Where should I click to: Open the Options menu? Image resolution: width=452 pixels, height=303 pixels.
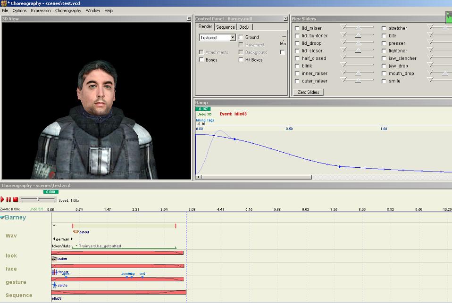coord(19,11)
